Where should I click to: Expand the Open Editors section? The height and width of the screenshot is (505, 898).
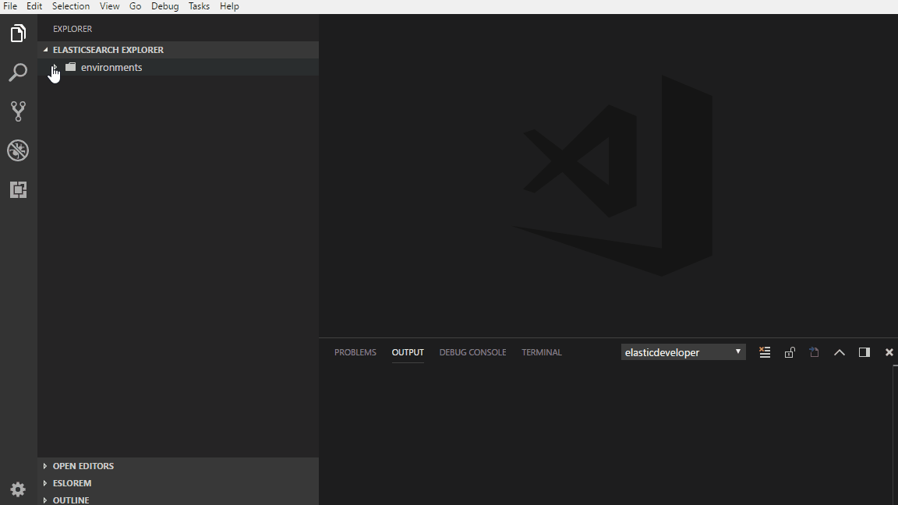(44, 466)
